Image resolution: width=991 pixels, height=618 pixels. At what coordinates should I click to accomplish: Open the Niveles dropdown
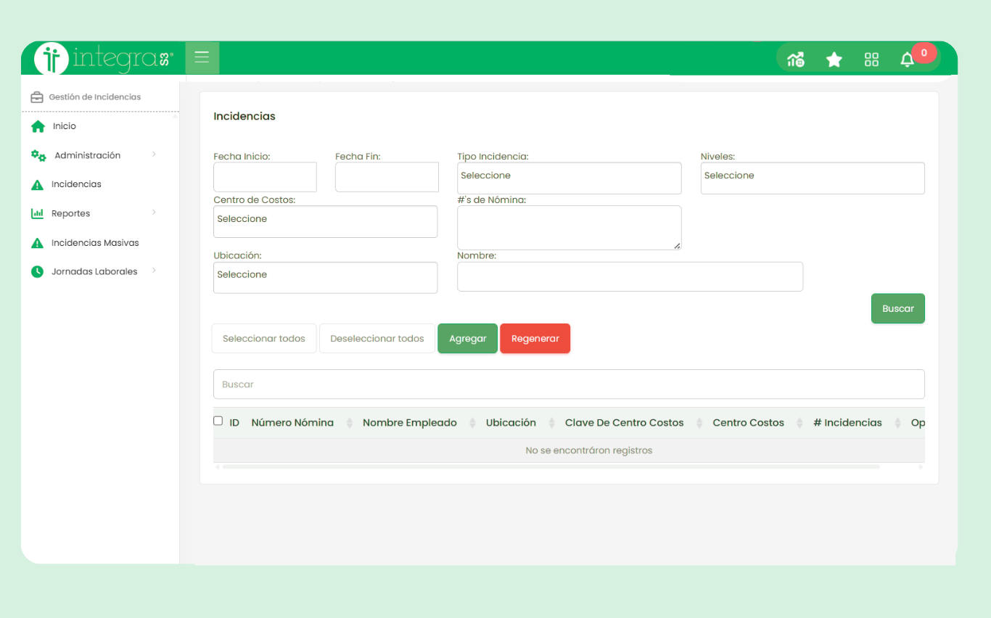tap(813, 178)
